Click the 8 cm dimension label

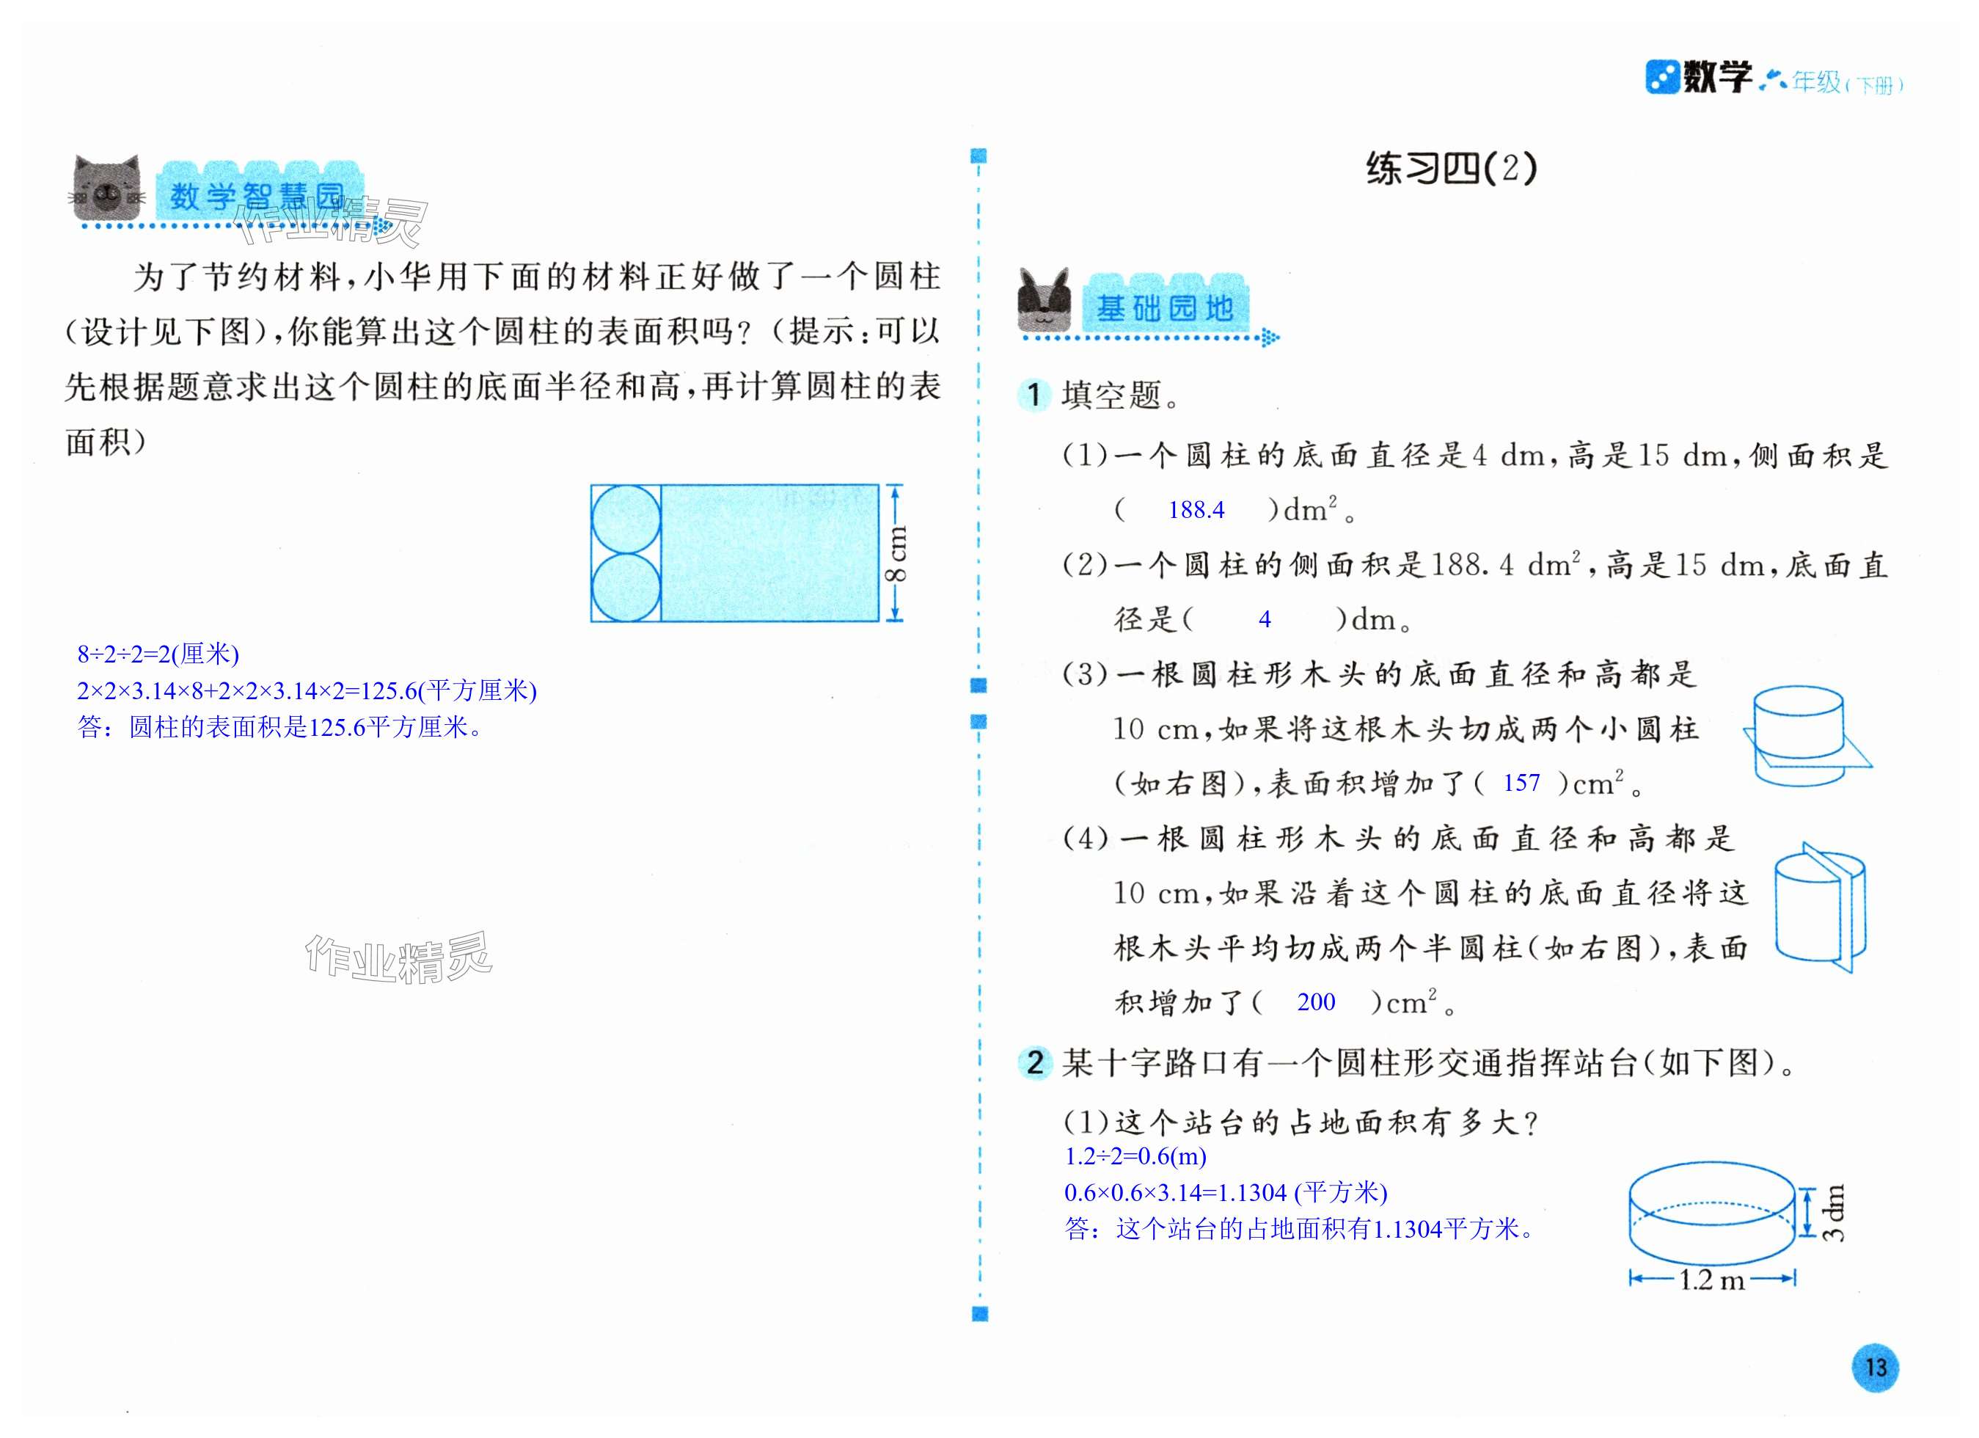coord(897,553)
